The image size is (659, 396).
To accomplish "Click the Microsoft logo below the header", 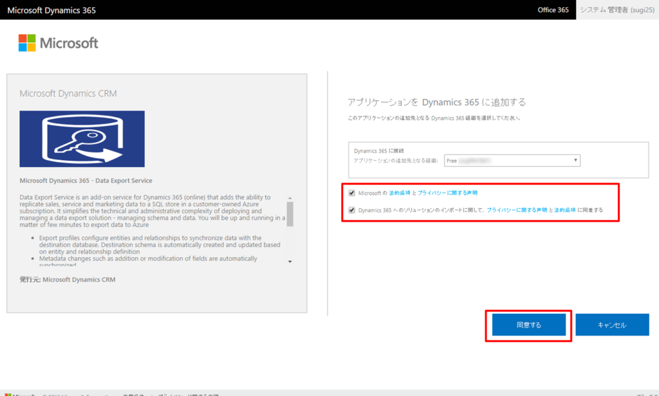I will pyautogui.click(x=59, y=43).
